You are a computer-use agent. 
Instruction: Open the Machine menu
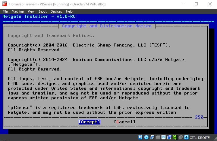pos(17,11)
